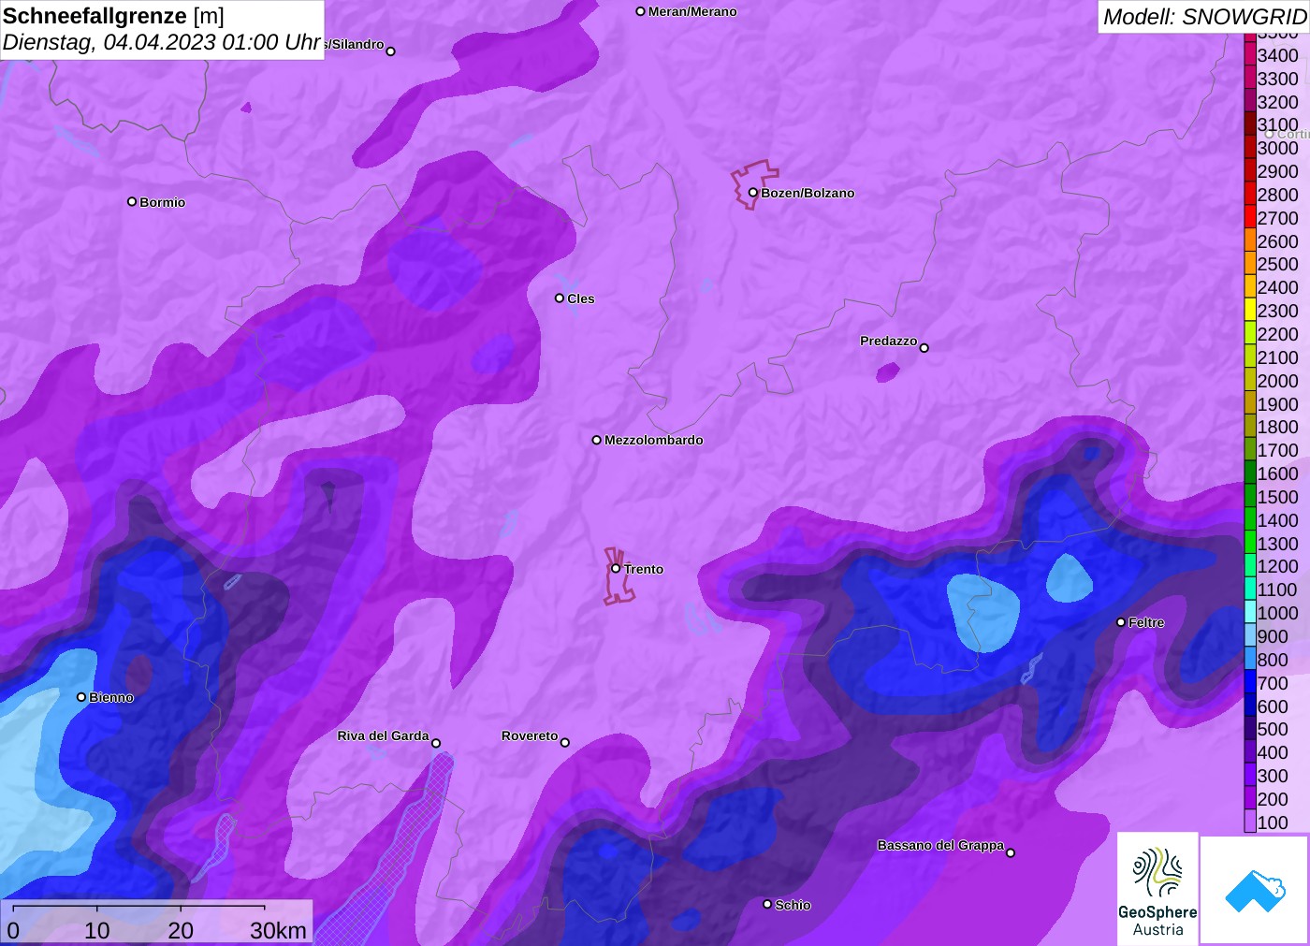Viewport: 1310px width, 946px height.
Task: Click the date Dienstag, 04.04.2023 01:00 Uhr
Action: (x=162, y=42)
